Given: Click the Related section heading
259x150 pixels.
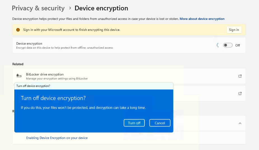Looking at the screenshot, I should [x=18, y=64].
